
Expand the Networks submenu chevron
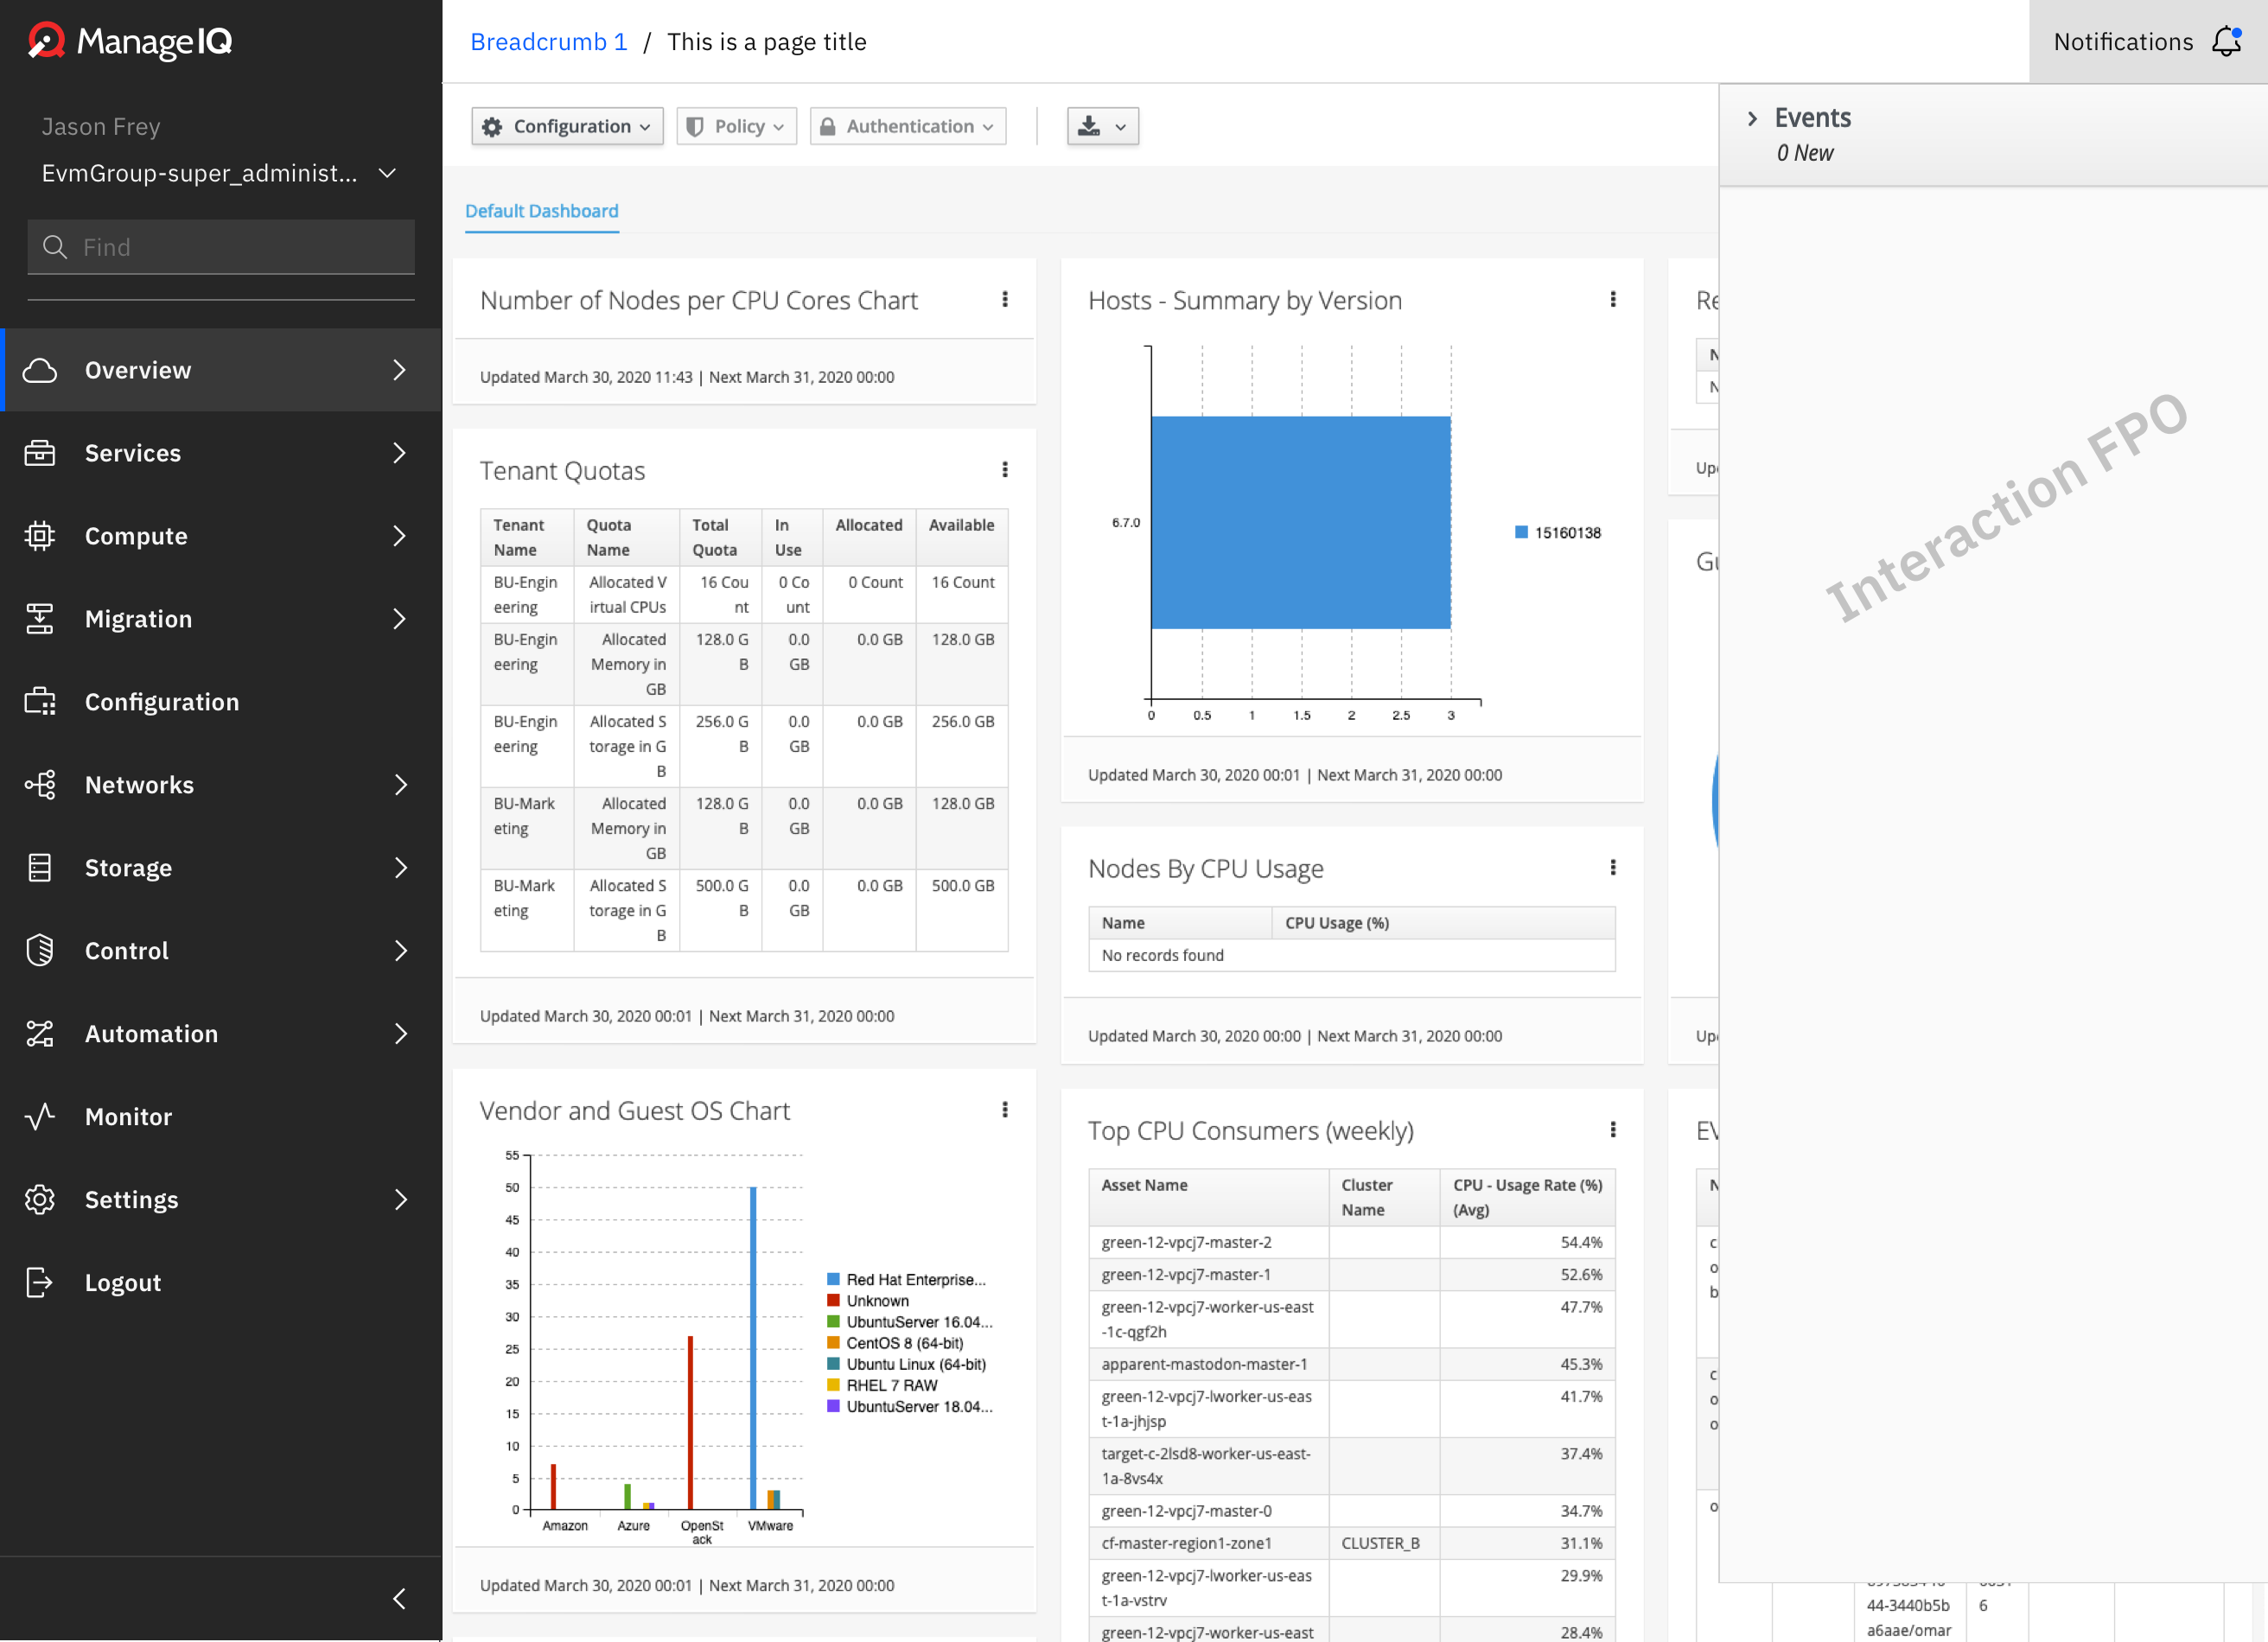(x=400, y=785)
